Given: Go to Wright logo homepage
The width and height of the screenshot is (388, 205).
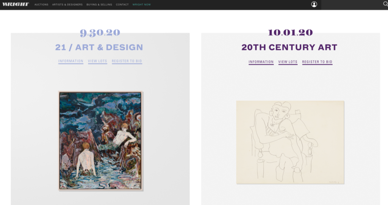Looking at the screenshot, I should coord(16,5).
